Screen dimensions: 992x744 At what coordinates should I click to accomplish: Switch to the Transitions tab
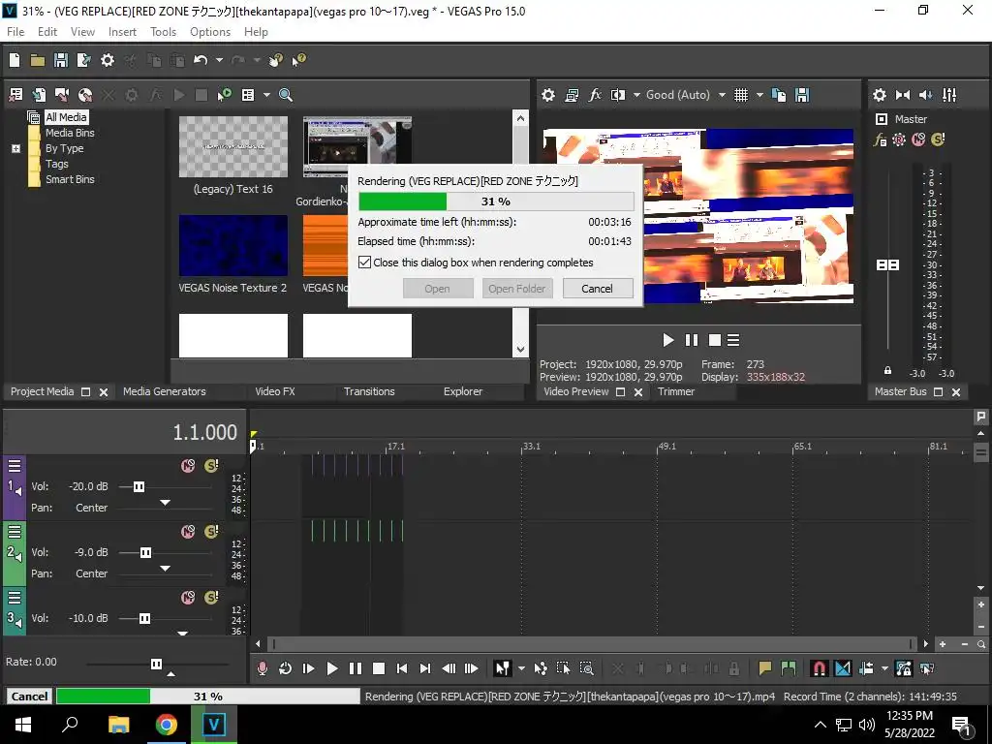(369, 391)
